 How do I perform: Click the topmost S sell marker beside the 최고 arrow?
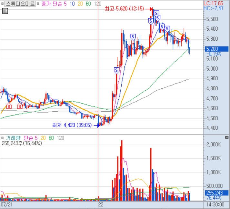coord(156,13)
